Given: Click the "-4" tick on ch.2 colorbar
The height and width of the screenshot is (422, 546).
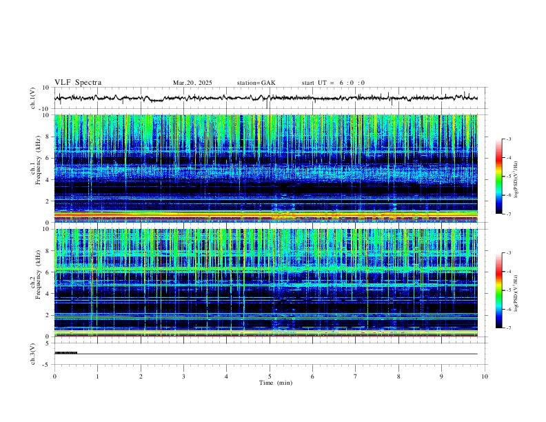Looking at the screenshot, I should click(508, 271).
